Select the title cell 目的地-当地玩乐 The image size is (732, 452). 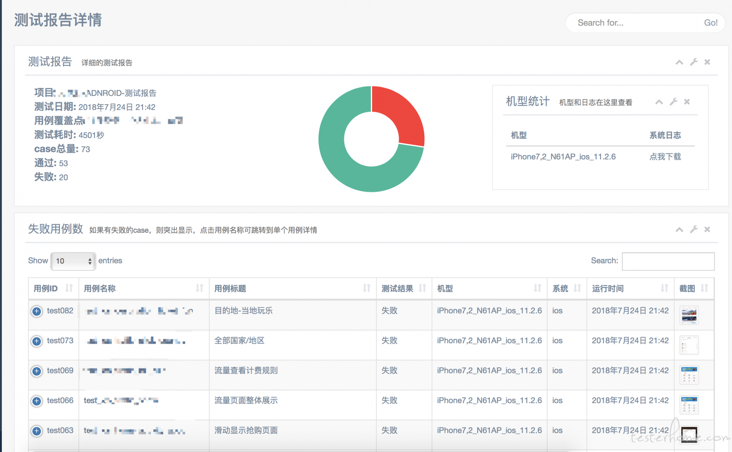click(243, 310)
